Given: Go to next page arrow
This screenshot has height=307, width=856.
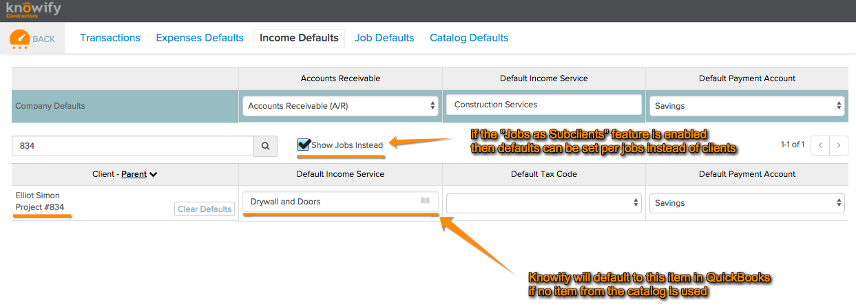Looking at the screenshot, I should 838,145.
